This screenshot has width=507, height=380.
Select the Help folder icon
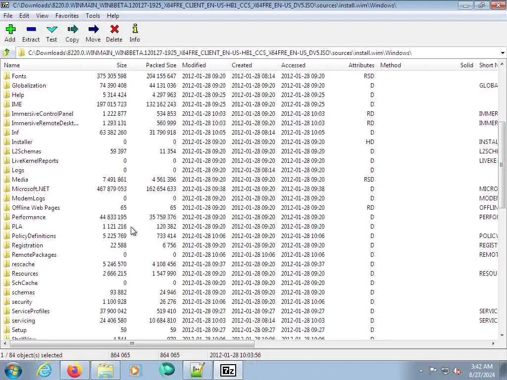[x=6, y=95]
